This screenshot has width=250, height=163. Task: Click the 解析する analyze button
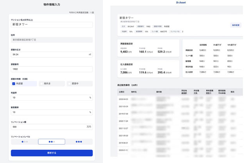tap(52, 153)
